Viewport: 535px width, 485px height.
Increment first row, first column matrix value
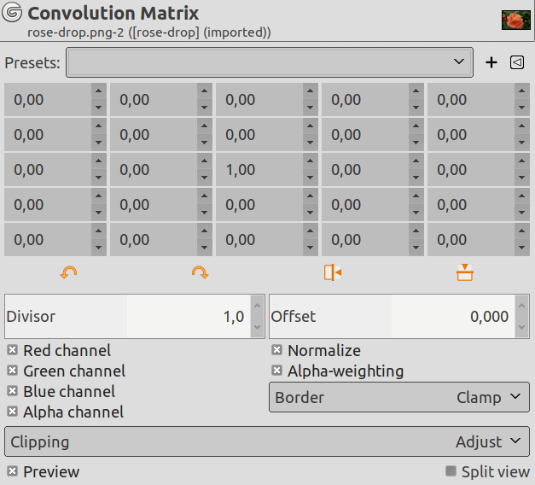tap(99, 91)
